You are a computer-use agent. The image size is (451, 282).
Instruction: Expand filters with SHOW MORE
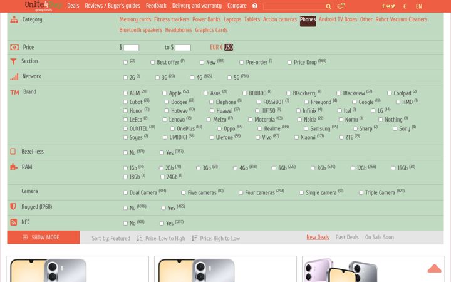coord(43,238)
